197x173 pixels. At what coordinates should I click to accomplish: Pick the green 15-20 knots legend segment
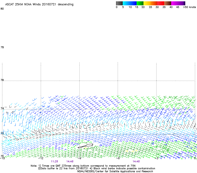pos(140,3)
